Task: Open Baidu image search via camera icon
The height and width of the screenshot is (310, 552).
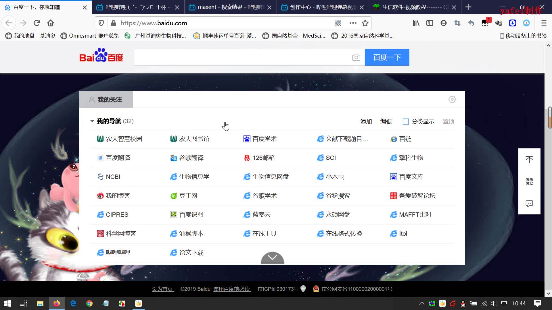Action: click(x=356, y=57)
